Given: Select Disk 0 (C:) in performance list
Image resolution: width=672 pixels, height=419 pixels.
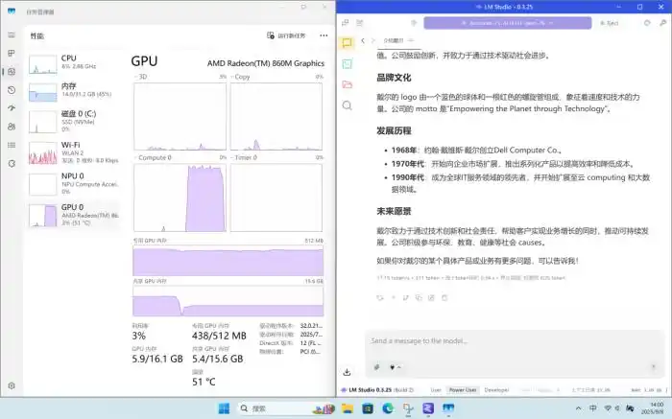Looking at the screenshot, I should tap(74, 121).
